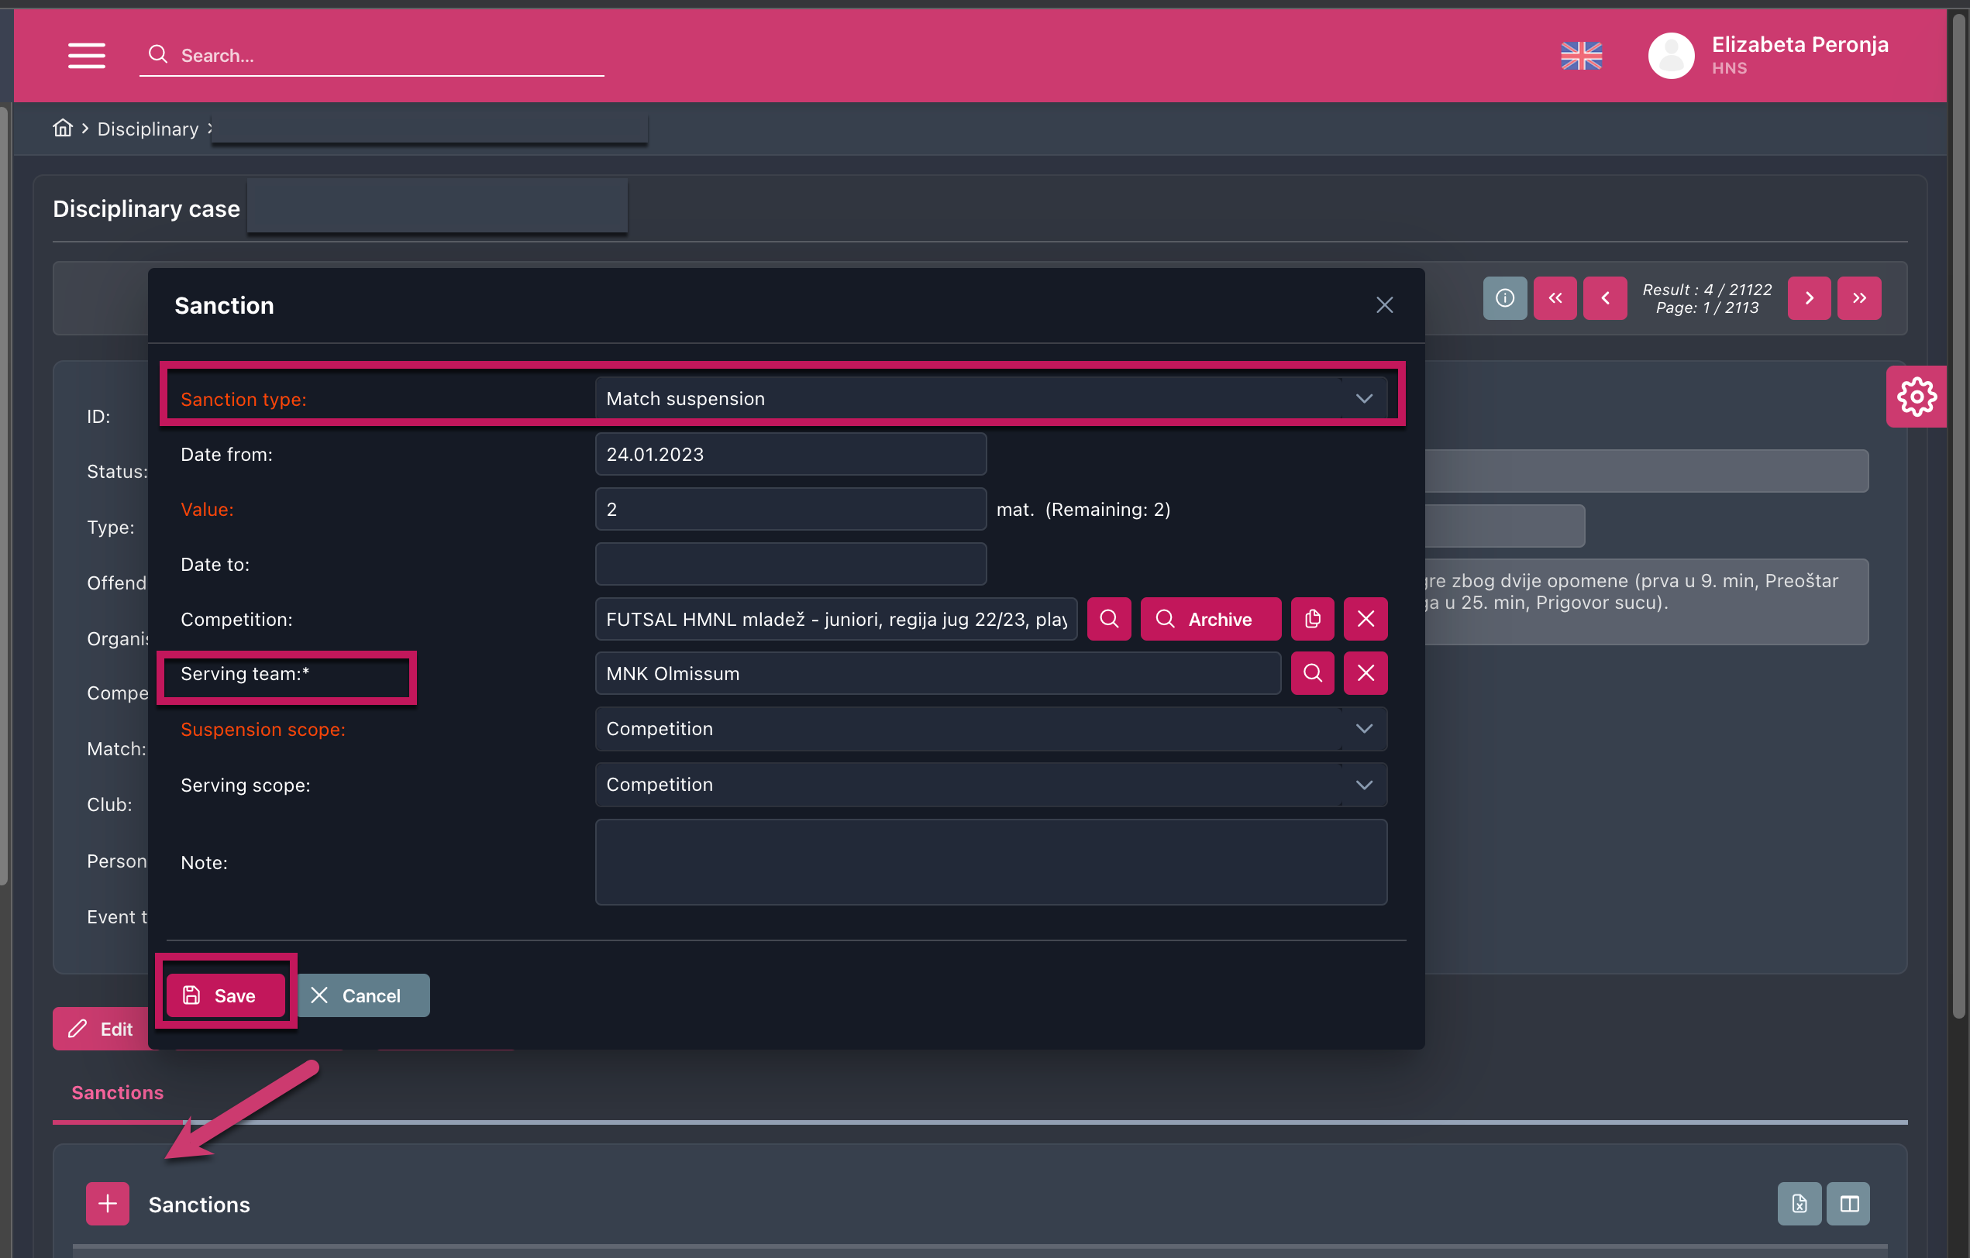Click the home breadcrumb icon
This screenshot has height=1258, width=1970.
click(x=63, y=129)
